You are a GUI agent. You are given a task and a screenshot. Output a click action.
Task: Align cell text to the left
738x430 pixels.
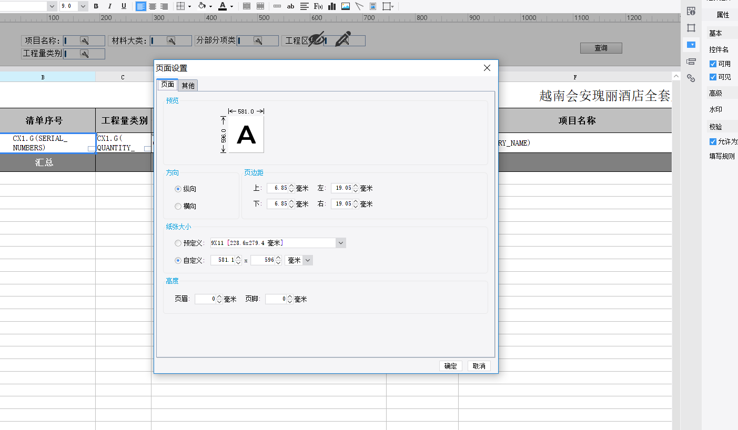(x=140, y=6)
